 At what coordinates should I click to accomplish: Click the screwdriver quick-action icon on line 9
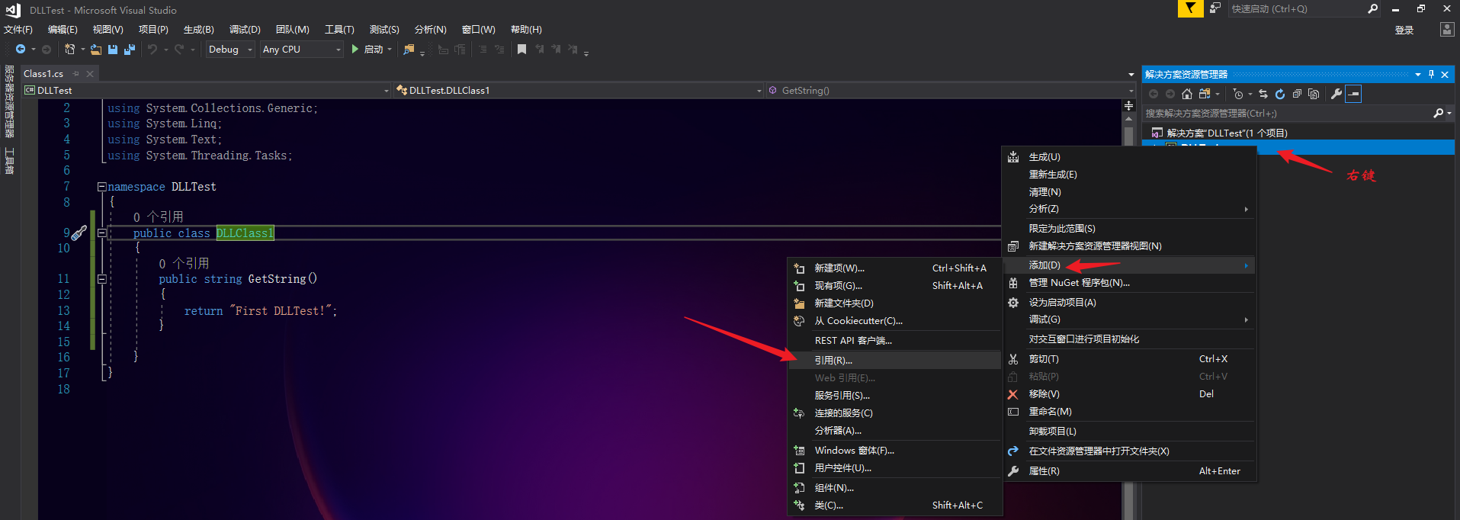(79, 233)
